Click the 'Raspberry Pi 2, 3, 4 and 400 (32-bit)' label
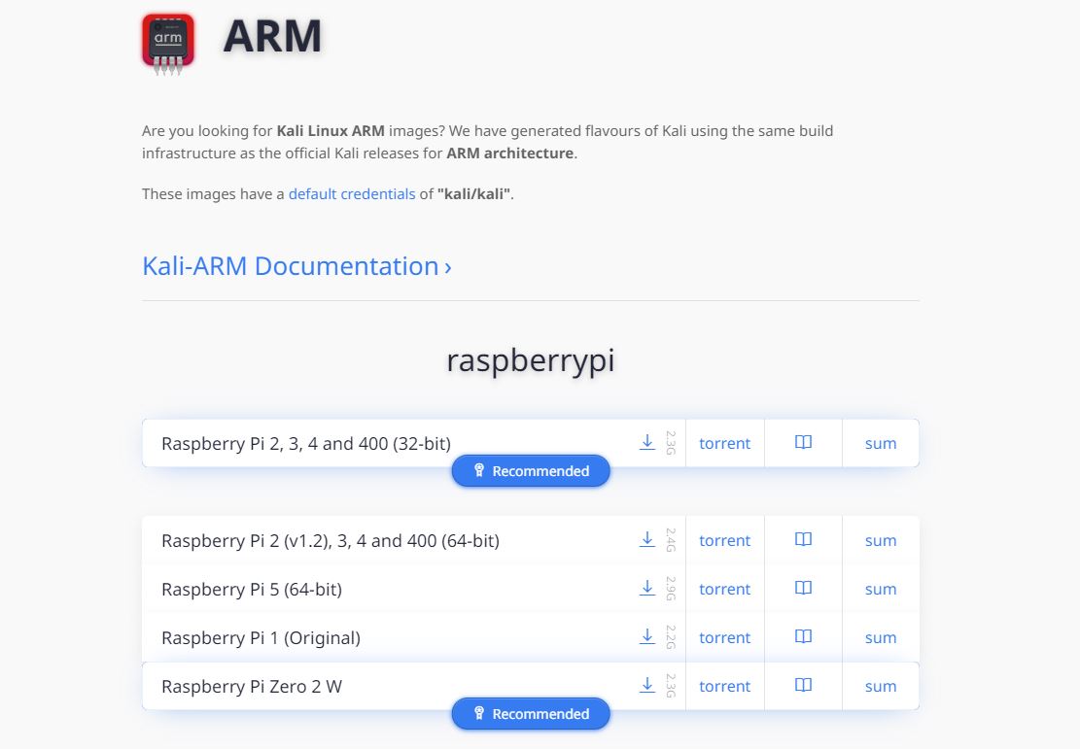The height and width of the screenshot is (749, 1080). [x=306, y=443]
